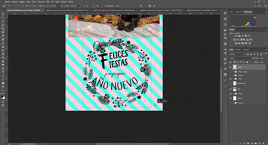Select the Hand tool

pos(3,83)
